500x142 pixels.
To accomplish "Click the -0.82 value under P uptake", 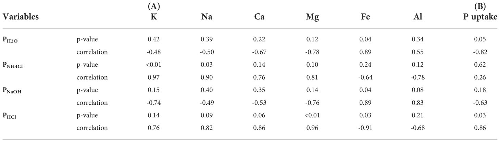I will (480, 52).
